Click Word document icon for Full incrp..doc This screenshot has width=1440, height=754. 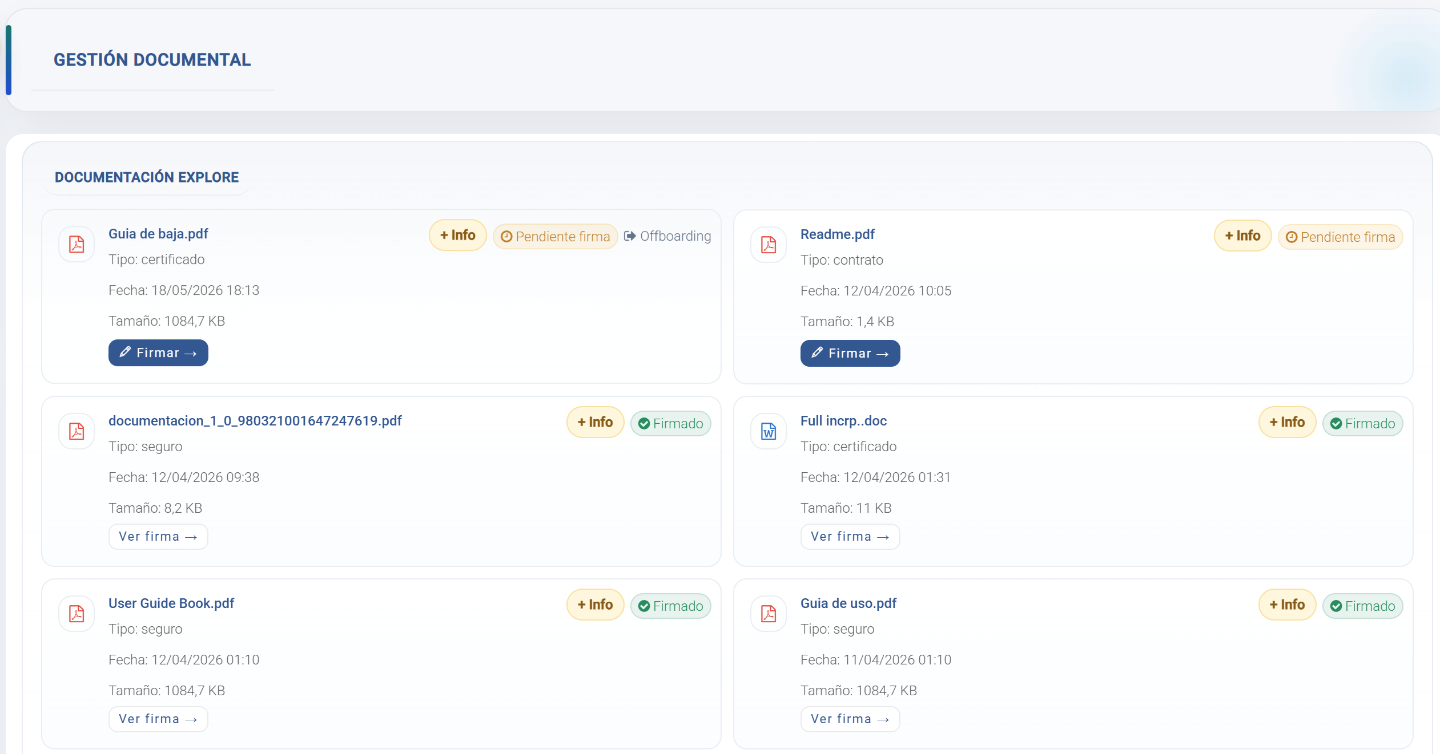coord(769,431)
